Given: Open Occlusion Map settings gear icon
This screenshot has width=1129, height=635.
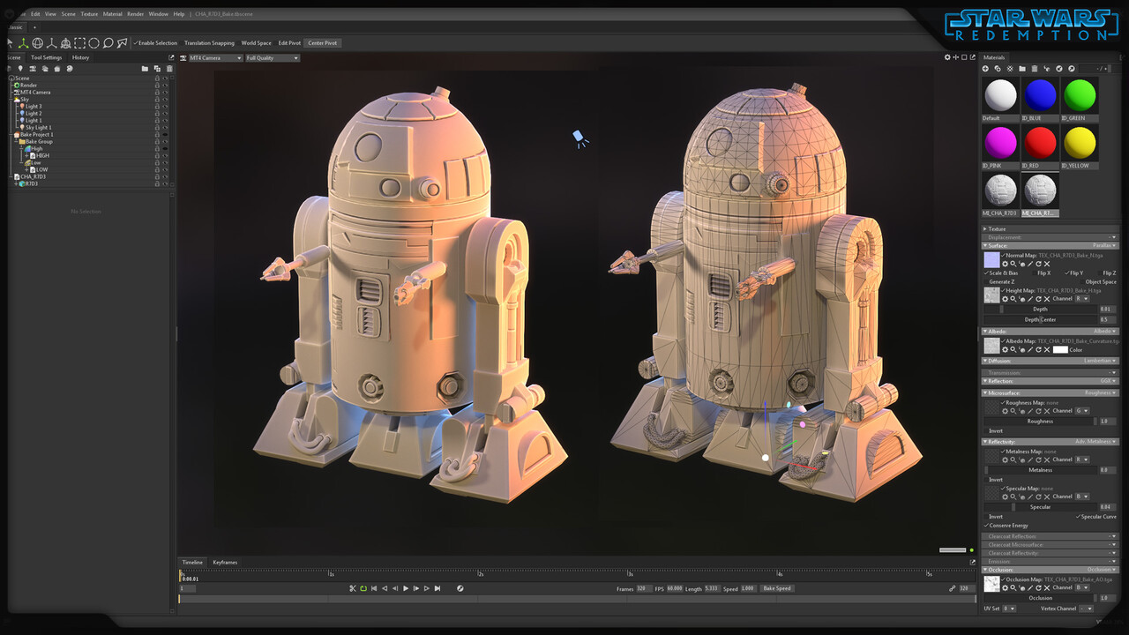Looking at the screenshot, I should [1005, 587].
